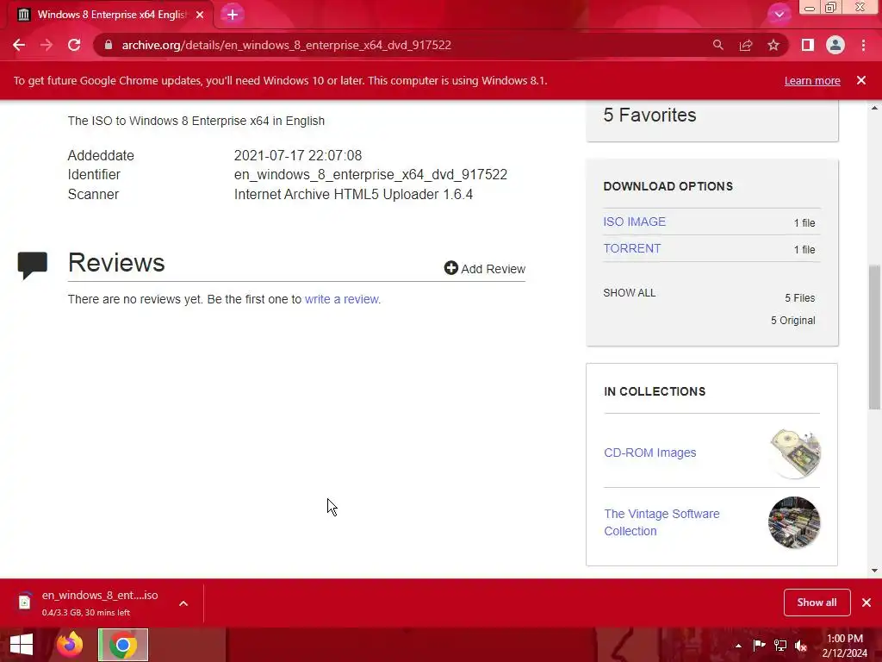Click the 5 Favorites text
Image resolution: width=882 pixels, height=662 pixels.
click(649, 115)
